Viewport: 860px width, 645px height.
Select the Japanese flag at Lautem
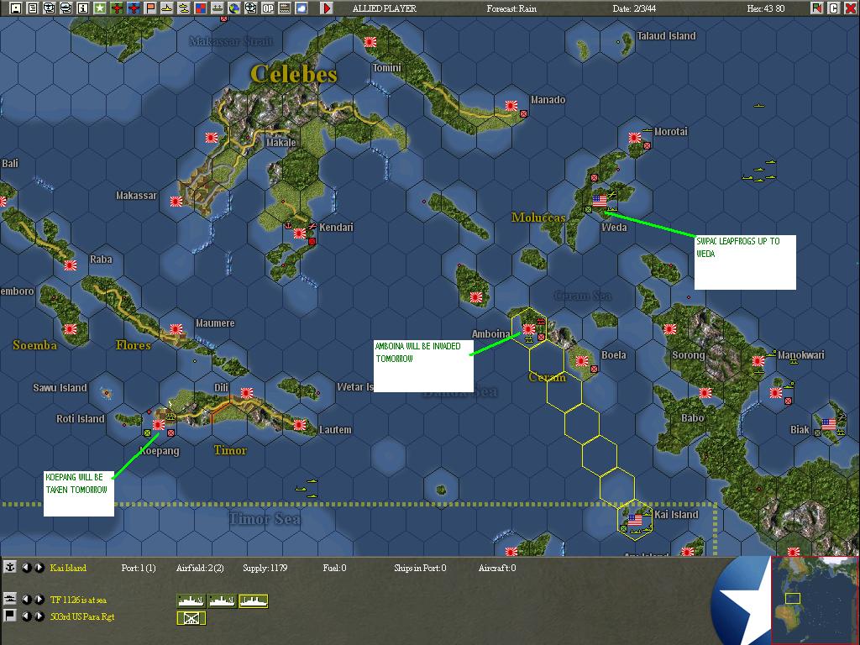(x=300, y=424)
